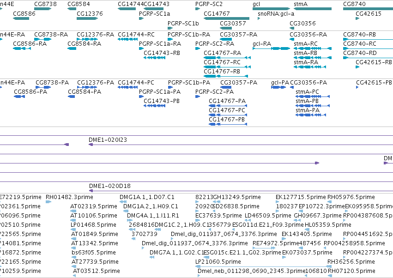Viewport: 393px width, 278px height.
Task: Open the CG30356-RA transcript label
Action: (x=308, y=34)
